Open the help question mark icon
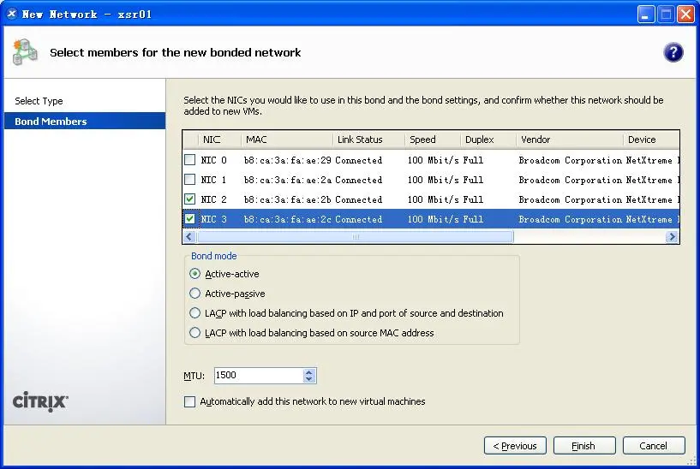Viewport: 700px width, 469px height. 673,52
